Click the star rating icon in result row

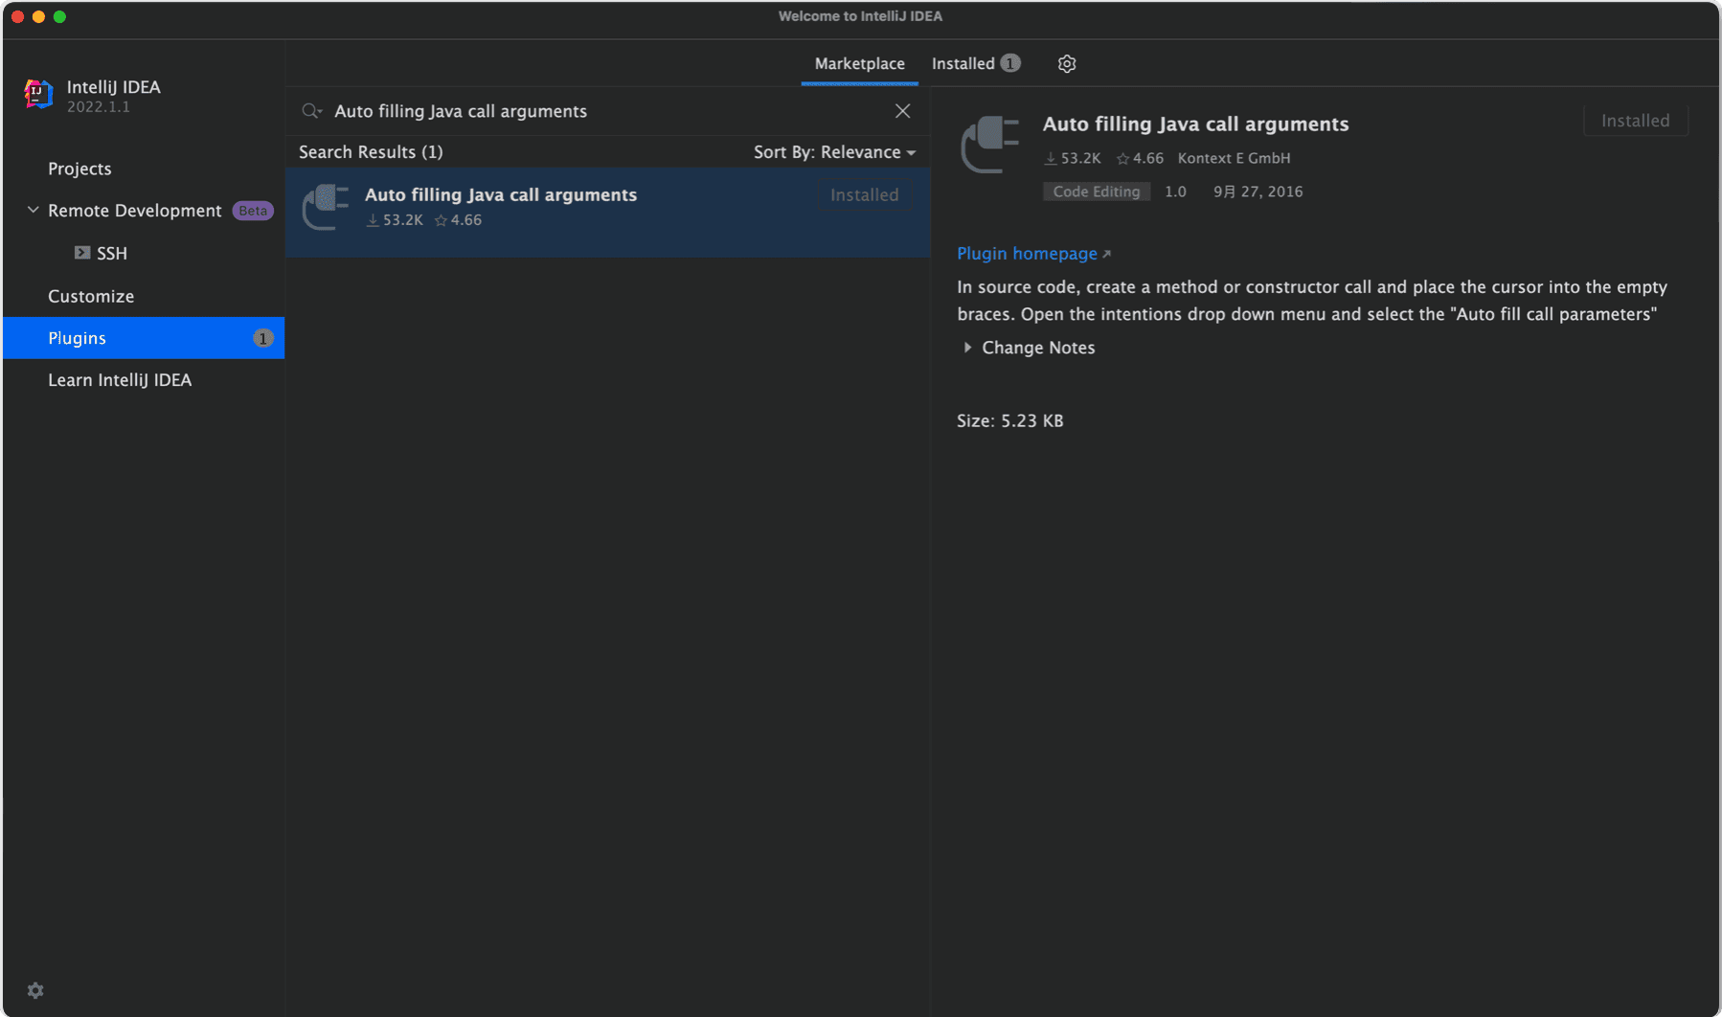point(441,221)
